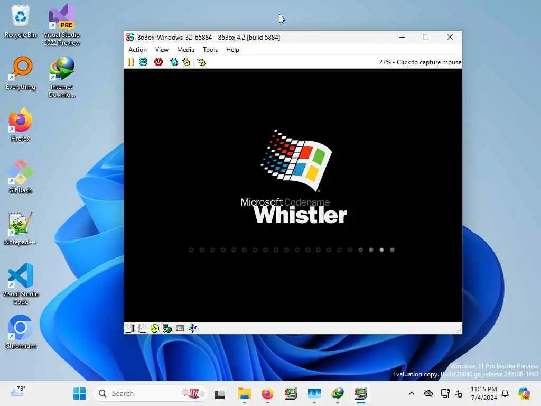Select the Recycle Bin desktop icon

(x=21, y=22)
